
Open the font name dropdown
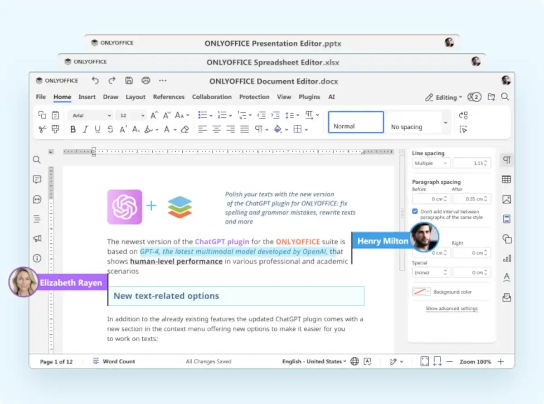[90, 115]
